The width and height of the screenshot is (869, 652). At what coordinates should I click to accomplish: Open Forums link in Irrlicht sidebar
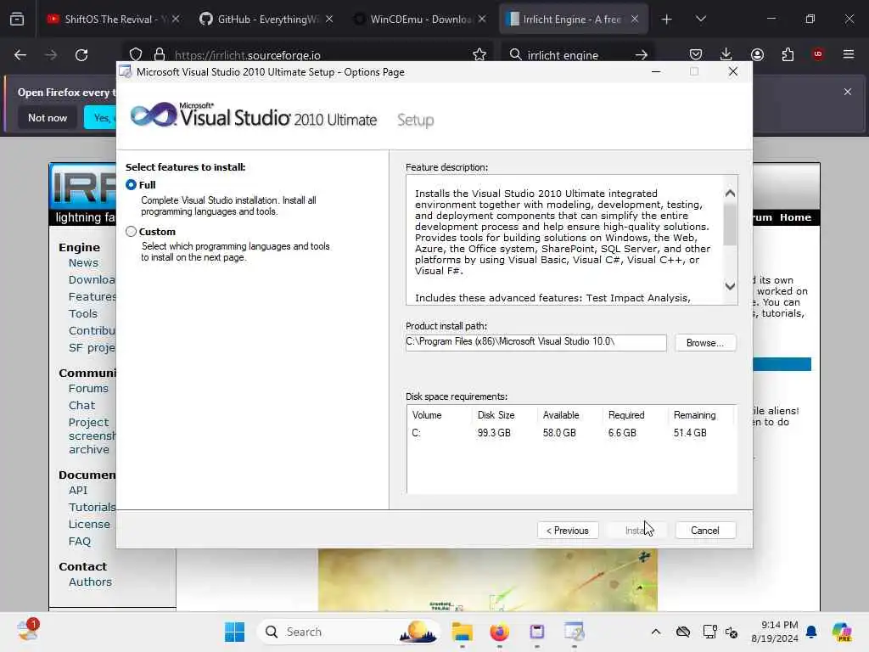[x=88, y=388]
